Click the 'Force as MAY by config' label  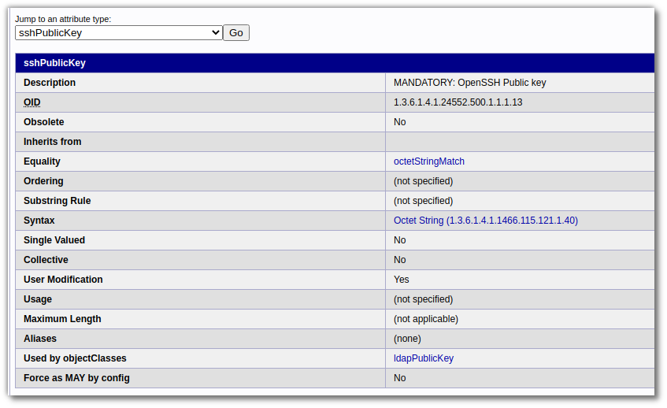tap(76, 378)
